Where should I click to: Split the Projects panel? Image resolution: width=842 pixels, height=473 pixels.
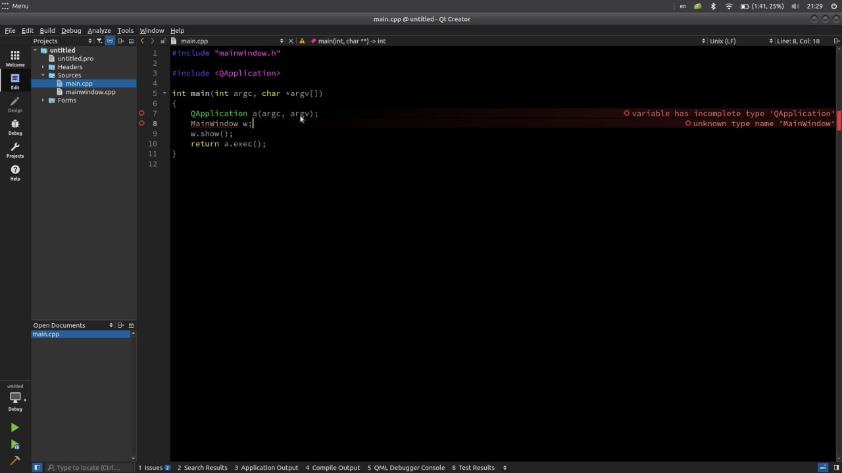(120, 41)
